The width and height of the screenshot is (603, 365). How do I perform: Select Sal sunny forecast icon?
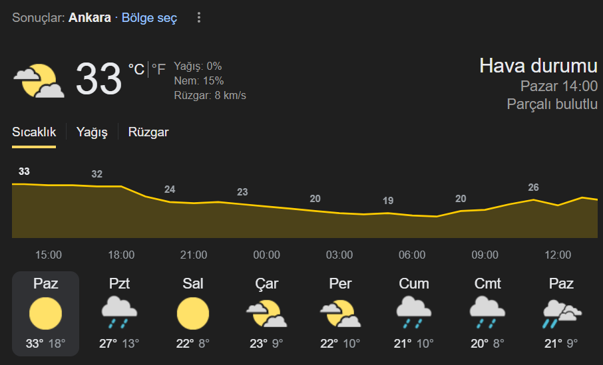pyautogui.click(x=193, y=314)
